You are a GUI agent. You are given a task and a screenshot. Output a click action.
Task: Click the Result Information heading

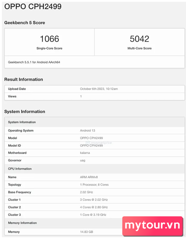coord(23,79)
